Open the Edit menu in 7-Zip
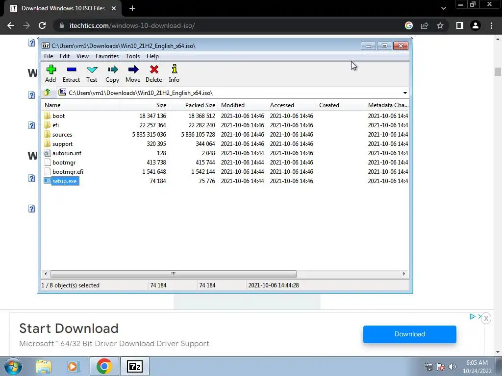 [x=65, y=56]
